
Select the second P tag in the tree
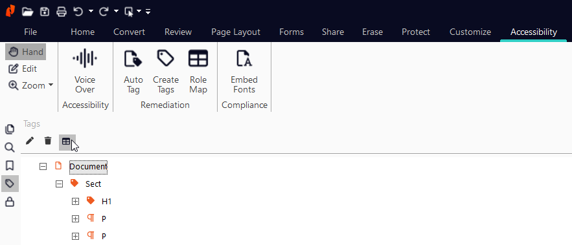(x=104, y=236)
